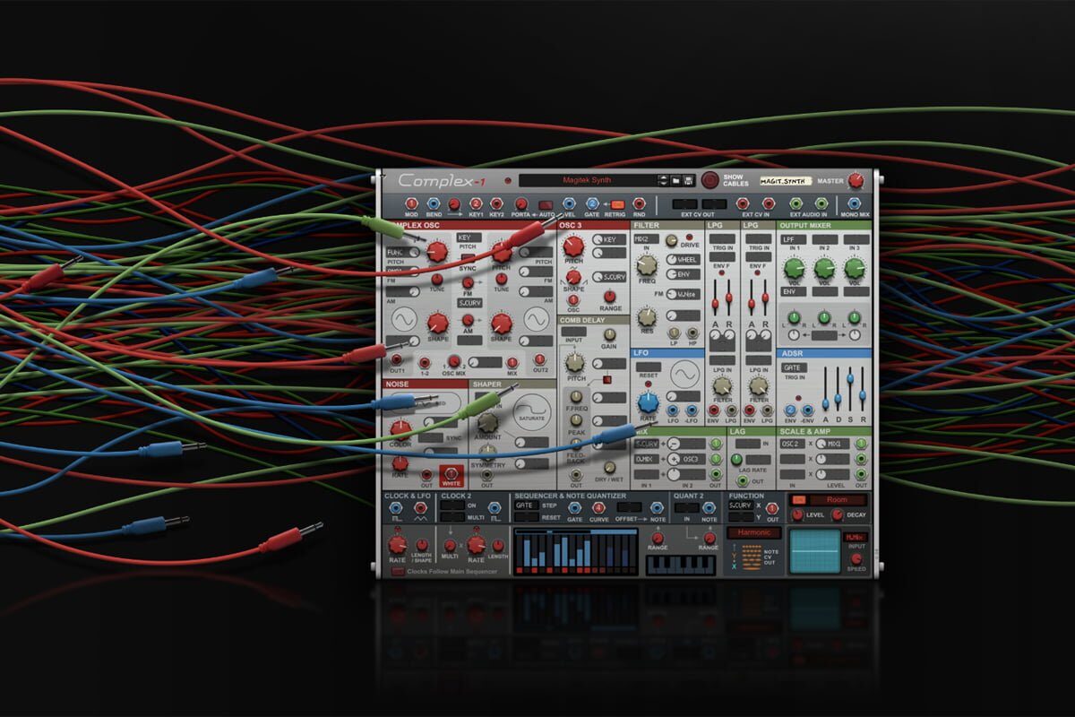This screenshot has height=717, width=1075.
Task: Click the KEY1 jack
Action: (476, 204)
